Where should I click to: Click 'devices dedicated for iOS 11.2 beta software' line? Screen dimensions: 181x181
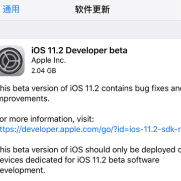pos(79,160)
